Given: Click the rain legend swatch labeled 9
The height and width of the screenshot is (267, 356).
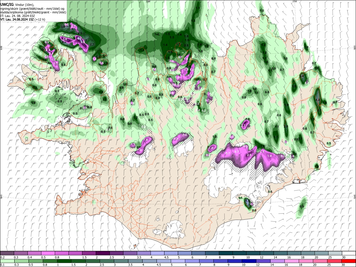Looking at the screenshot, I should 234,261.
